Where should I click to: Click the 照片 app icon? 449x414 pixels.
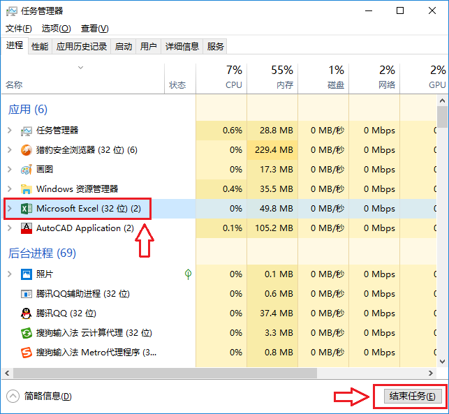coord(27,274)
